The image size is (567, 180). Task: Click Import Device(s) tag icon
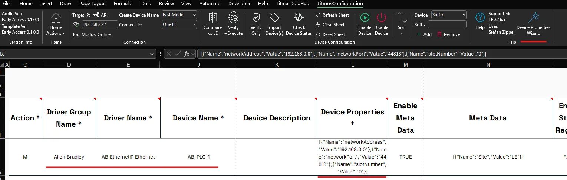click(x=274, y=17)
